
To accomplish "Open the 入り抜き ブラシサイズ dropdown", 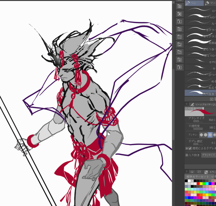I will coord(209,155).
